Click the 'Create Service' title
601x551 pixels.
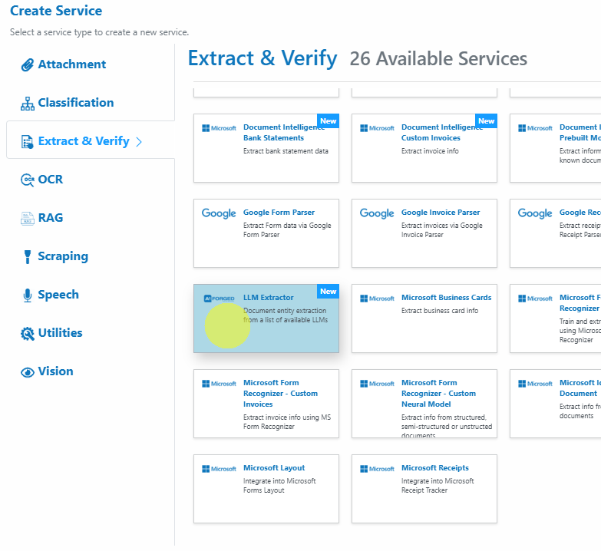click(x=56, y=11)
